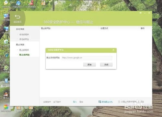Click the 操作 column header
Screen dimensions: 162x117
click(143, 28)
